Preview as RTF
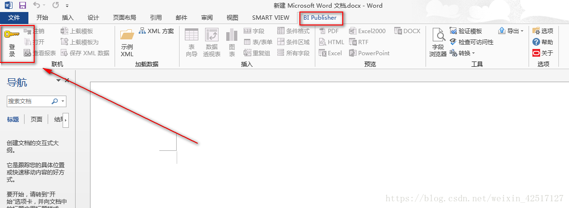Screen dimensions: 569x208 point(359,42)
